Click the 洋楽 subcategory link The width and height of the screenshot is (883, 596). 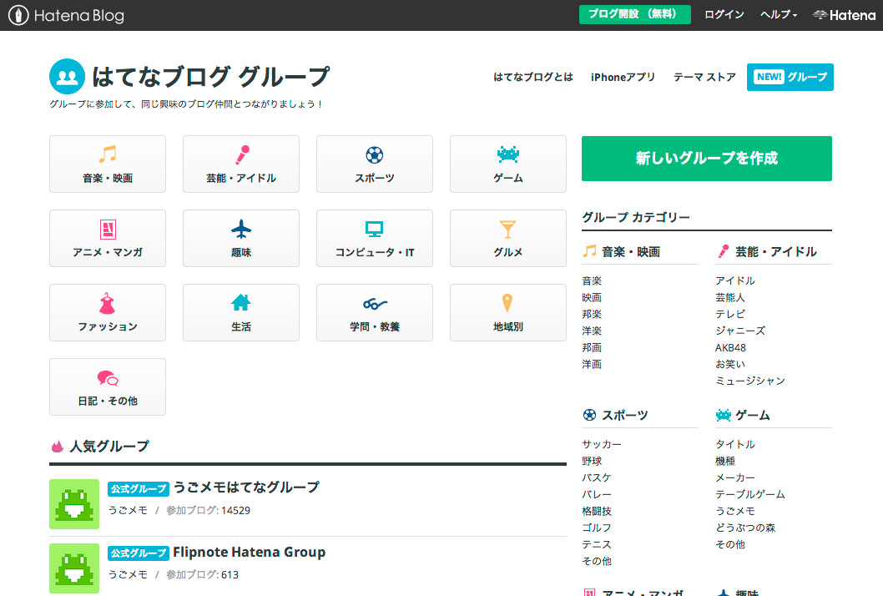[592, 331]
